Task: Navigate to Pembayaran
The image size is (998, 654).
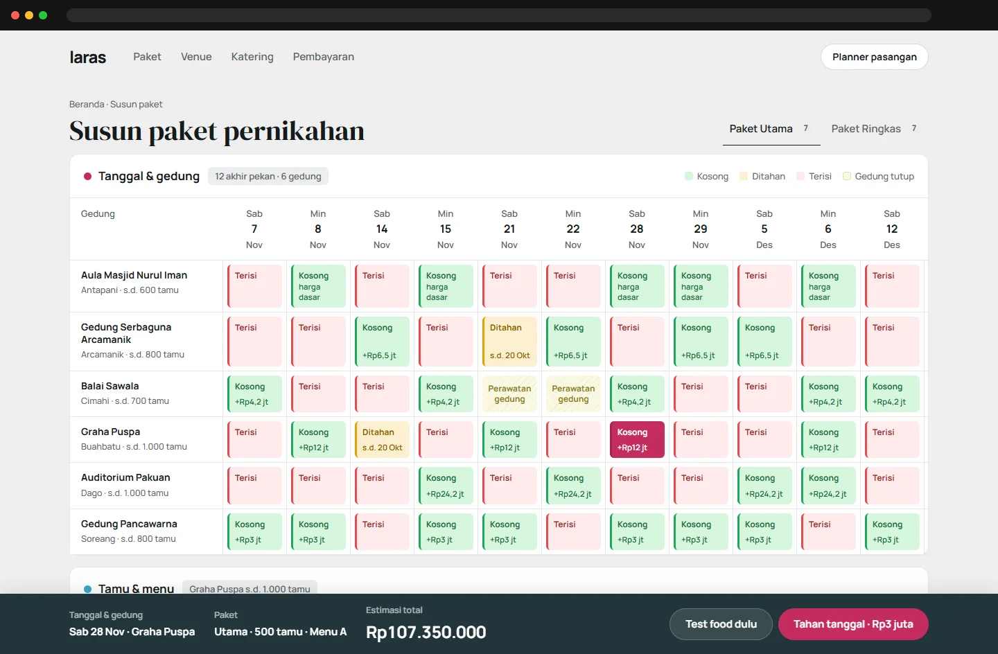Action: tap(323, 57)
